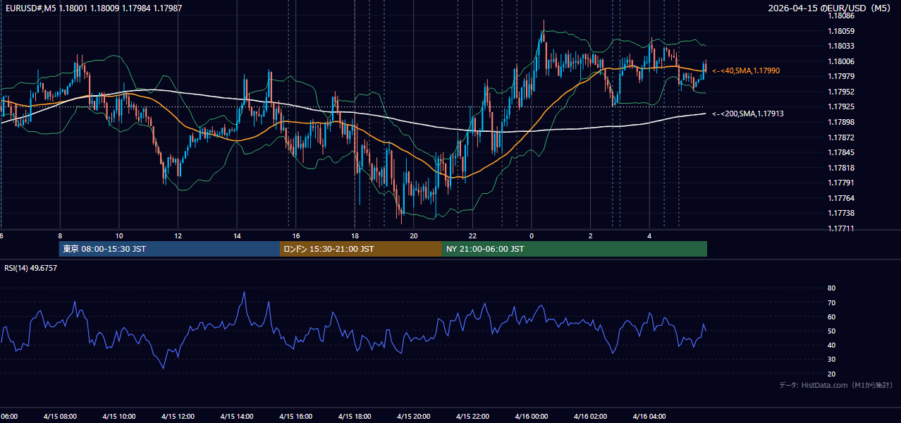Click the NY 21:00-06:00 JST session bar
This screenshot has height=423, width=901.
tap(575, 249)
